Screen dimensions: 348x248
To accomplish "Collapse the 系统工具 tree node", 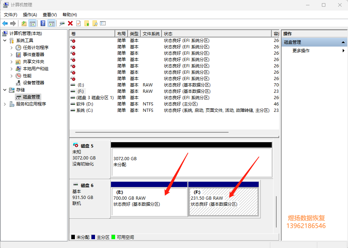I will click(x=5, y=41).
